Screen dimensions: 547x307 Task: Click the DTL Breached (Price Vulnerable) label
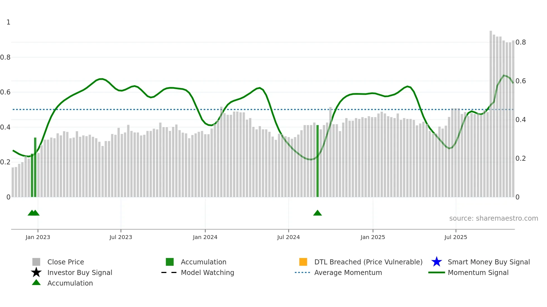[x=368, y=262]
